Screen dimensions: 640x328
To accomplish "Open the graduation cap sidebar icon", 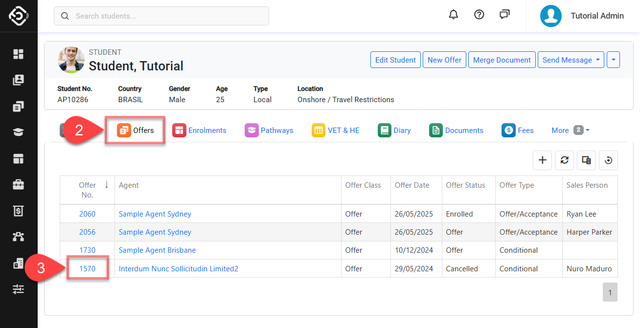I will [x=19, y=132].
